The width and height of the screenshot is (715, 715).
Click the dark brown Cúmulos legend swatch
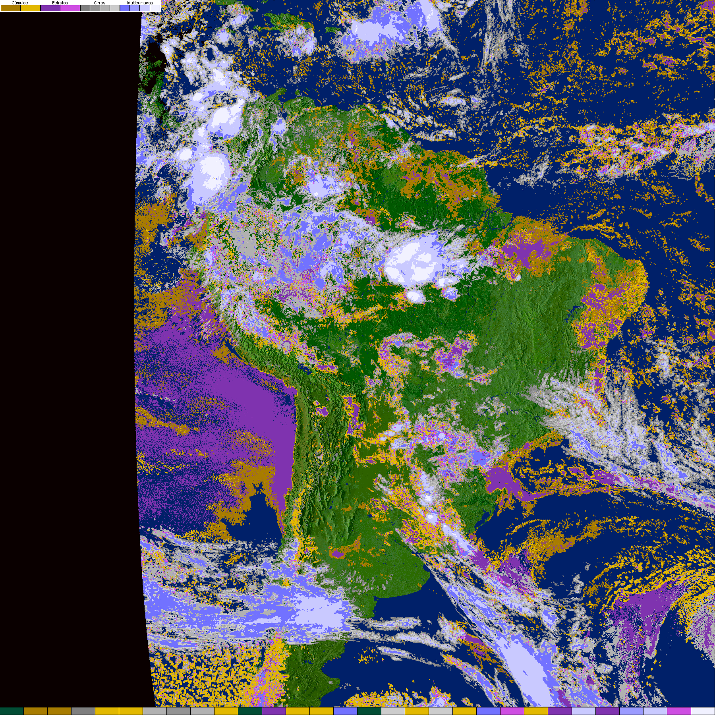point(11,8)
